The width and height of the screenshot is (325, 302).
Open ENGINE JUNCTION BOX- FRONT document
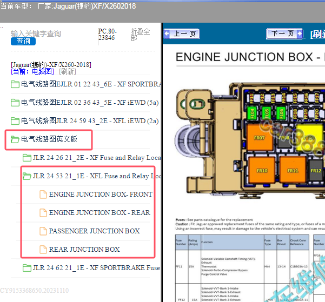(96, 194)
